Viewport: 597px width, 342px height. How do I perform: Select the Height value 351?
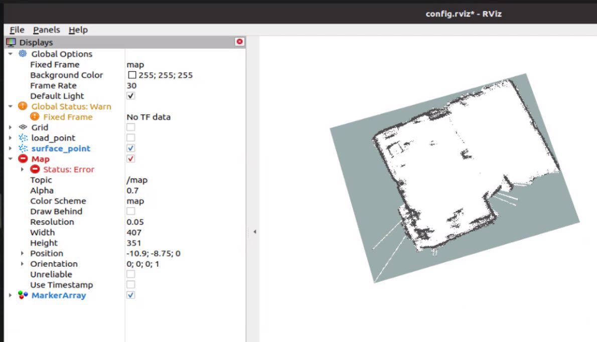(x=134, y=243)
